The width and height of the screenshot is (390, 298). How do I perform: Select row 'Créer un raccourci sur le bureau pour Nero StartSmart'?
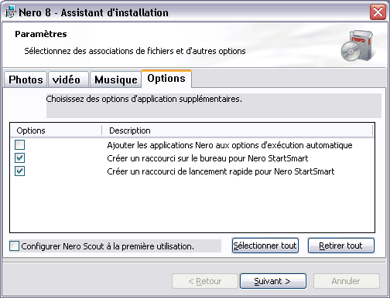click(192, 158)
